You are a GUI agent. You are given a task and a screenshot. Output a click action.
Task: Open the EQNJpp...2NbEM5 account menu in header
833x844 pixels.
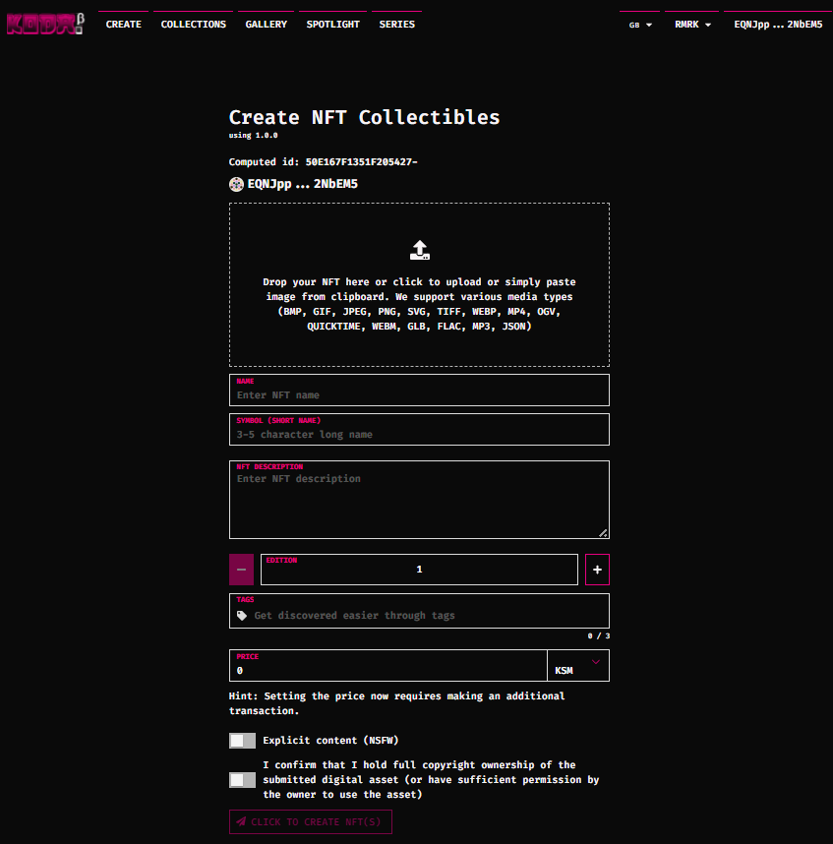(777, 24)
